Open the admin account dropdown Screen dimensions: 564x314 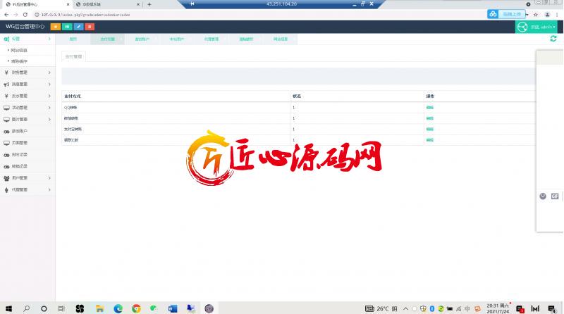click(543, 27)
